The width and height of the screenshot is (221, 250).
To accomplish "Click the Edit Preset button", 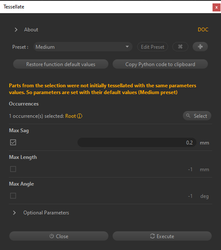I will click(152, 47).
